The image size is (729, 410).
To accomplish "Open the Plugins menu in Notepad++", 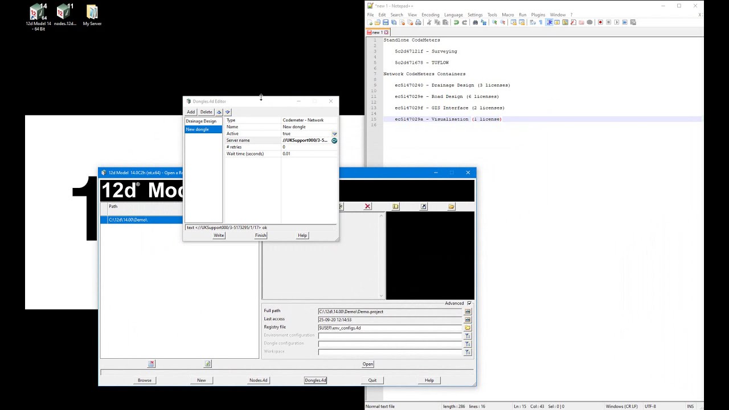I will [538, 15].
